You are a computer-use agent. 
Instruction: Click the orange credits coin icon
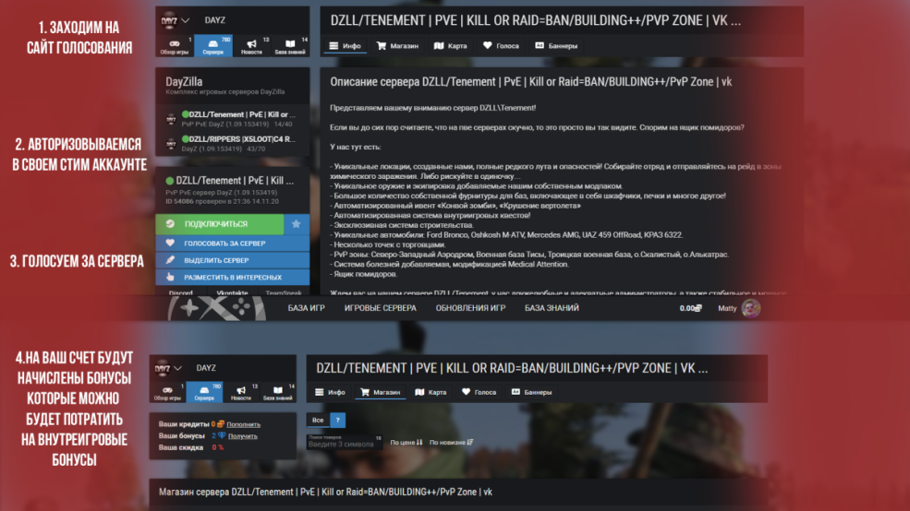point(221,424)
